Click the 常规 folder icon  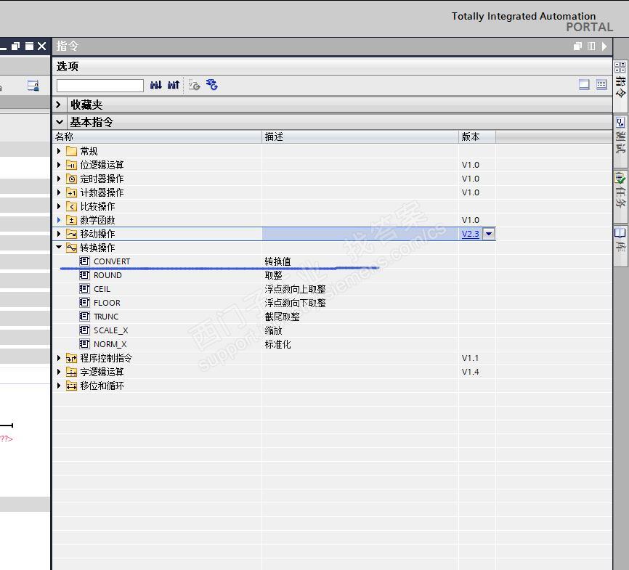pos(71,151)
